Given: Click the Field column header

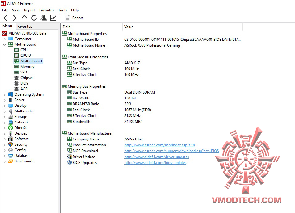Looking at the screenshot, I should click(92, 27).
